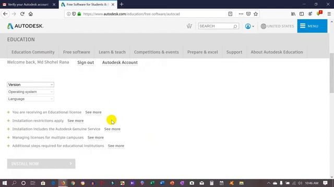Viewport: 334px width, 187px height.
Task: Open the Operating system dropdown
Action: click(30, 92)
